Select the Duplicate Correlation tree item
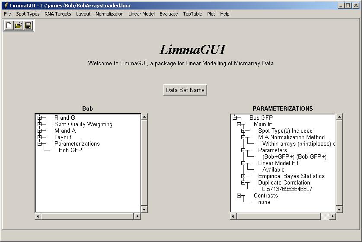 tap(284, 182)
